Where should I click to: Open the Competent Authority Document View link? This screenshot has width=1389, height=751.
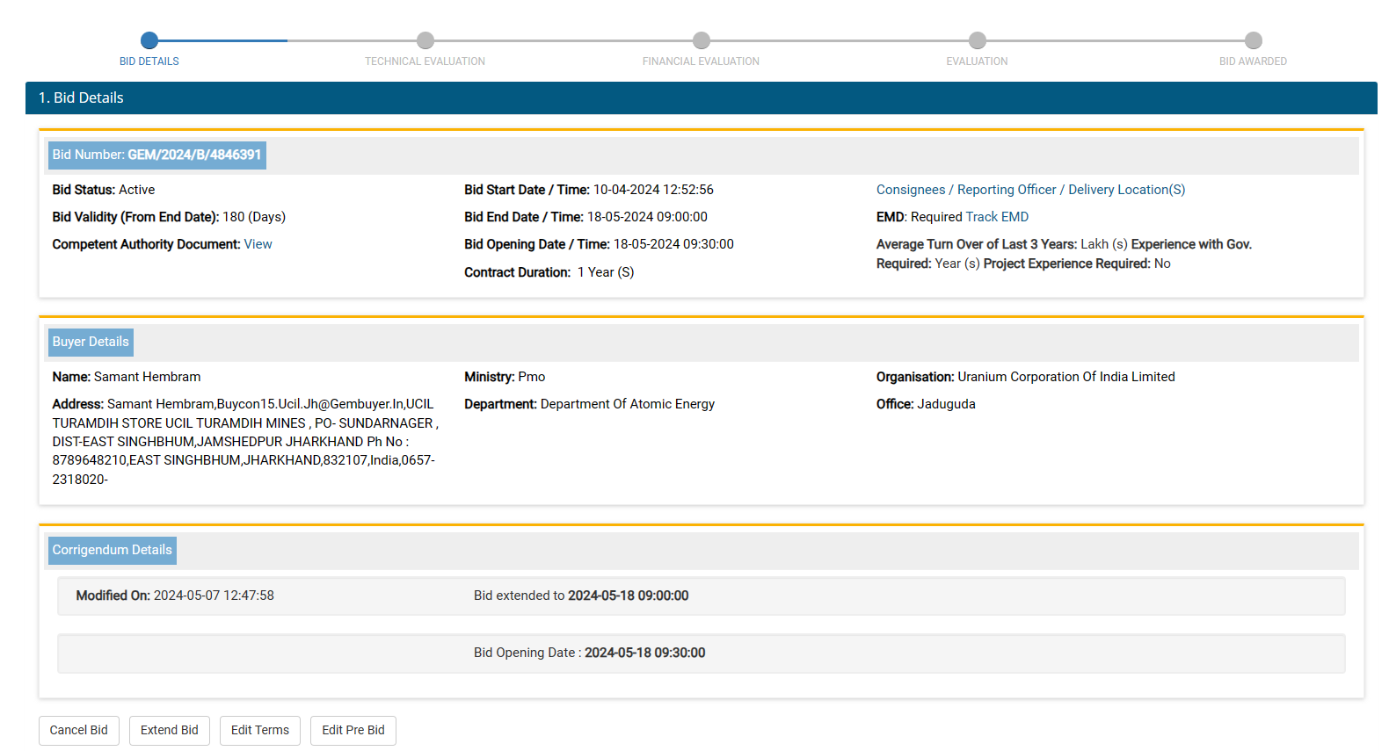(x=258, y=244)
